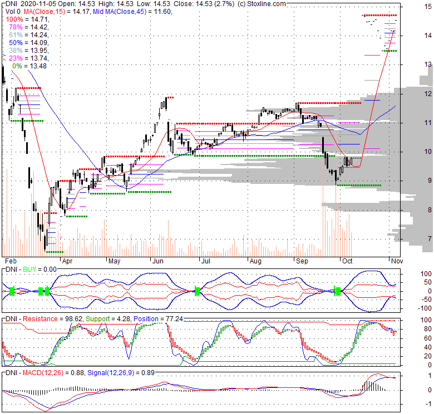Select the '38% = 13.95' Fibonacci level
This screenshot has height=414, width=434.
[x=29, y=51]
